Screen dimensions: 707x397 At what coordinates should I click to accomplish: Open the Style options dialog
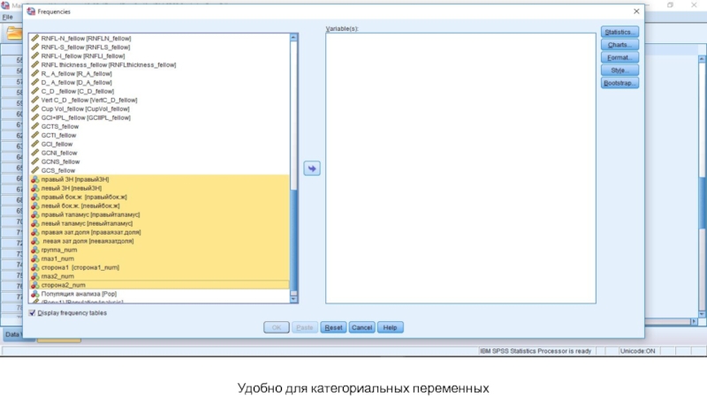(620, 71)
